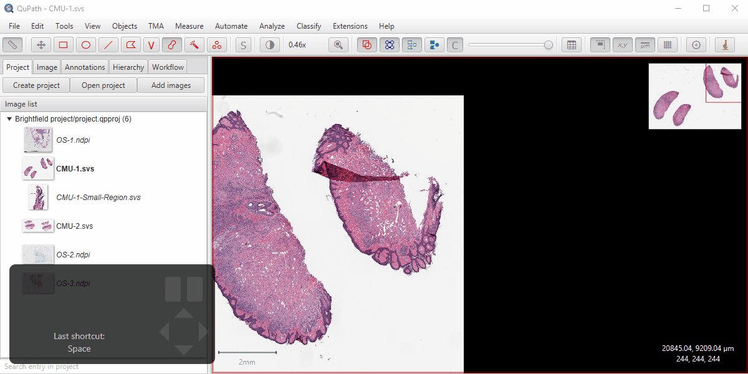Open the Objects menu
Image resolution: width=748 pixels, height=374 pixels.
tap(125, 26)
